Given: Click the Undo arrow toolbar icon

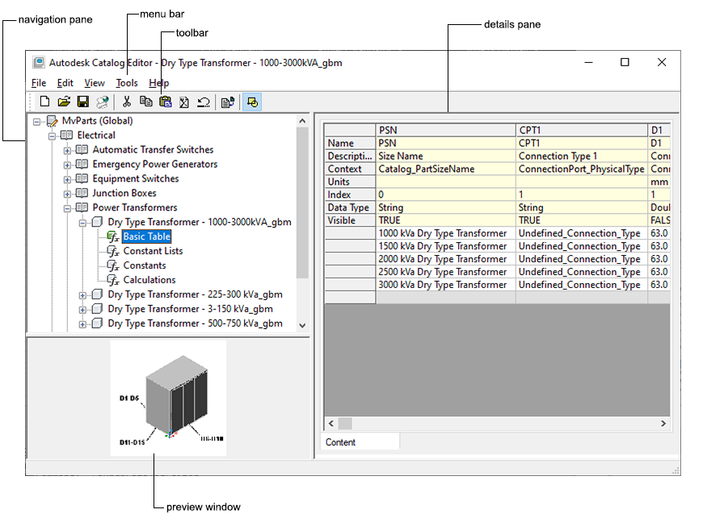Looking at the screenshot, I should [x=204, y=102].
